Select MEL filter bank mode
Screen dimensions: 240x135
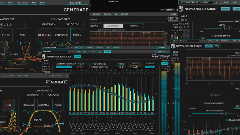tap(64, 67)
